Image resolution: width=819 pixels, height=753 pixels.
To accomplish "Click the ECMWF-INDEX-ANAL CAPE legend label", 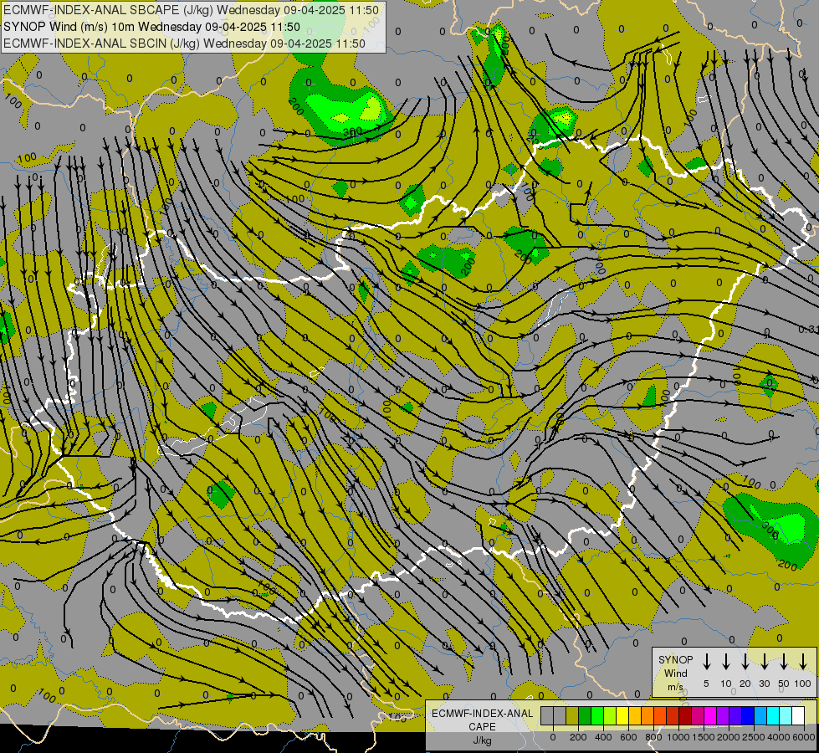I will point(482,720).
